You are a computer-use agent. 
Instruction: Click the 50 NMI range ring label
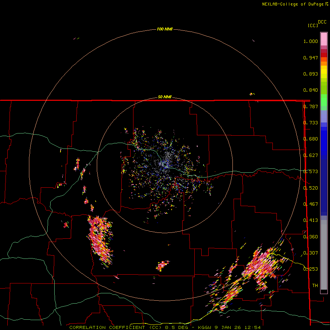tap(165, 97)
